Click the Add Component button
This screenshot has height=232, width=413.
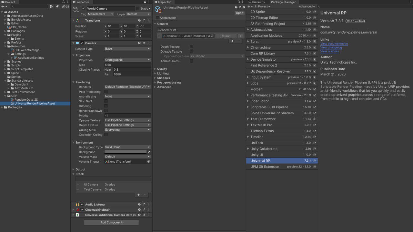111,222
